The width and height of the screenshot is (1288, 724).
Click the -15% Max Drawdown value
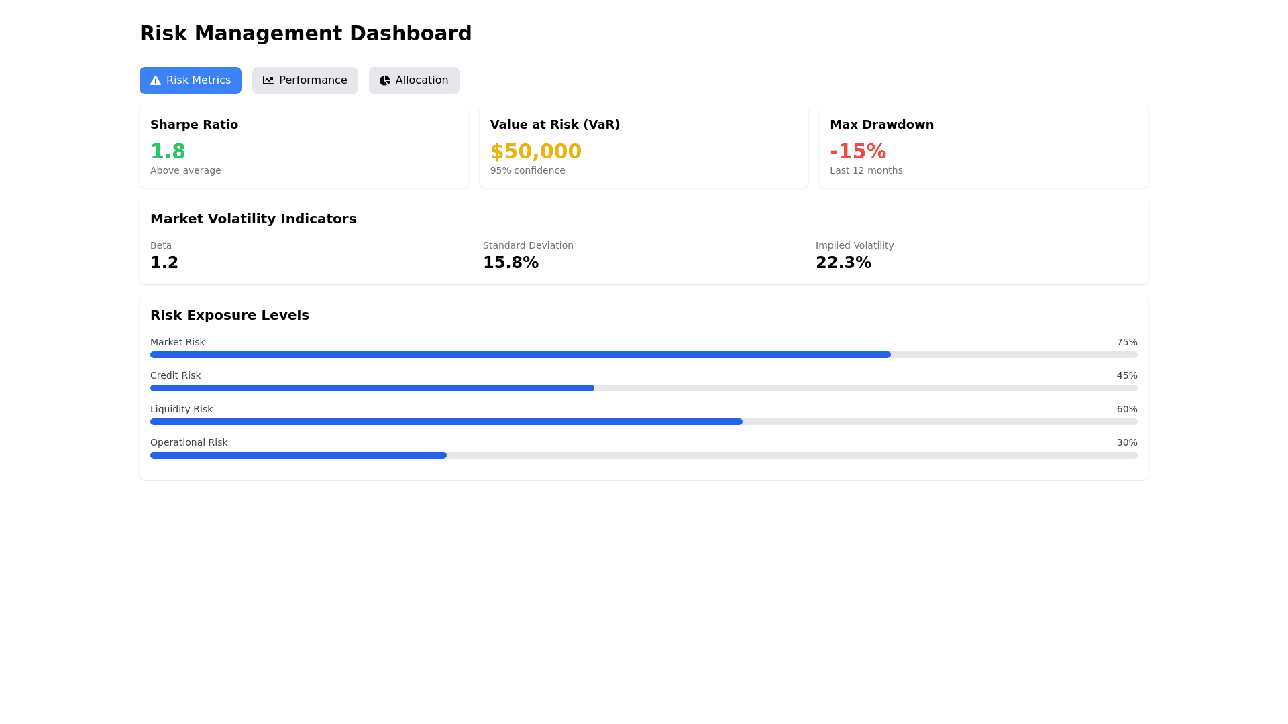click(858, 152)
